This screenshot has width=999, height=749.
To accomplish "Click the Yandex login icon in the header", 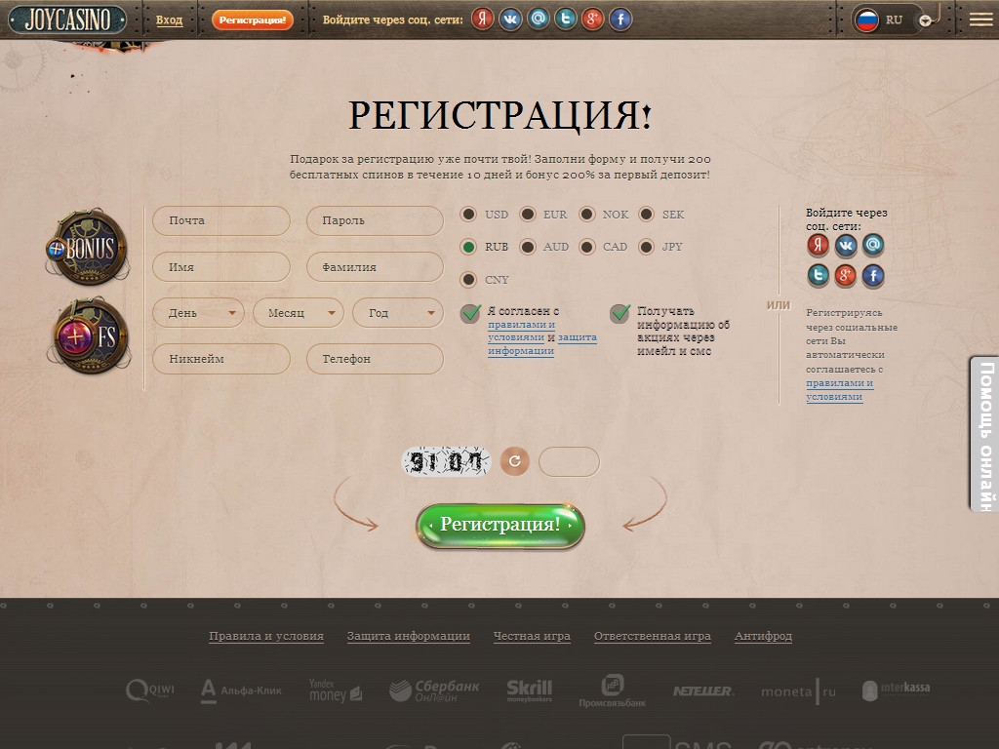I will pyautogui.click(x=483, y=19).
